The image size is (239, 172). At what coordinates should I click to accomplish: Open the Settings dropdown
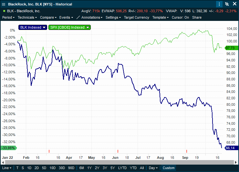[113, 17]
